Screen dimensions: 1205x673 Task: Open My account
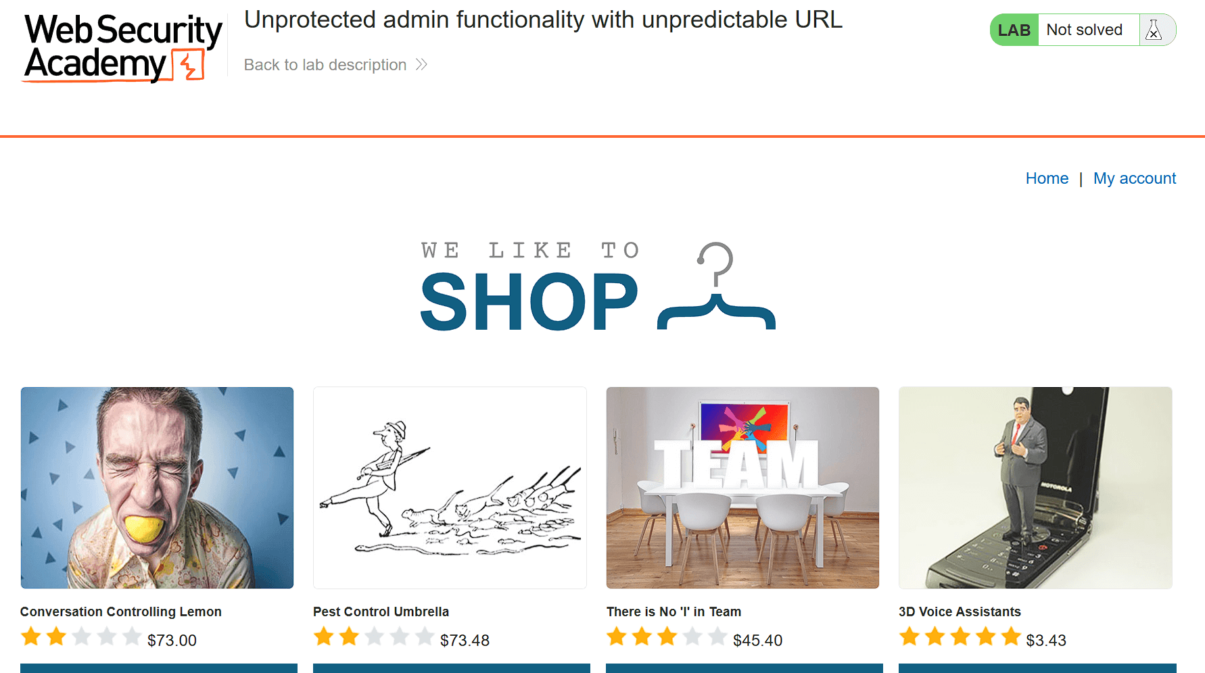[1135, 178]
